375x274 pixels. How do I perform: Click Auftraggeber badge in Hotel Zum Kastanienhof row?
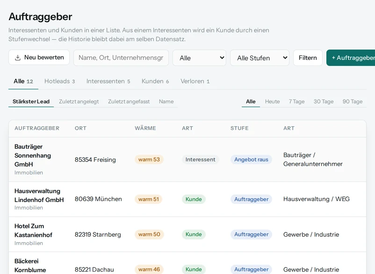(x=252, y=234)
